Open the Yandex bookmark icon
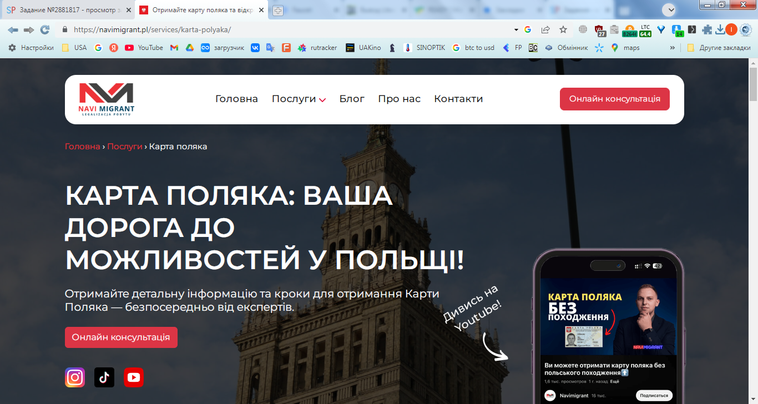758x404 pixels. 114,48
